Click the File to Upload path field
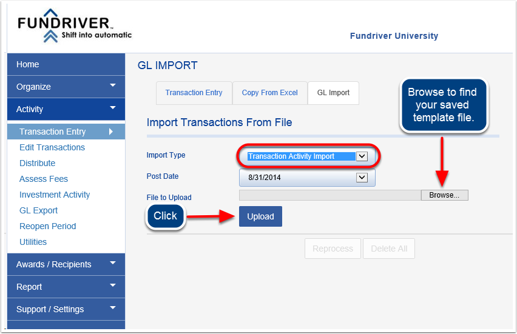517x334 pixels. (x=330, y=195)
